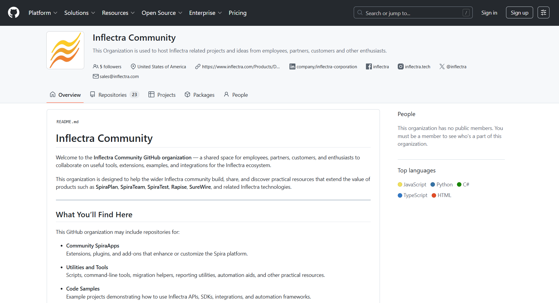Viewport: 559px width, 303px height.
Task: Focus the Search or jump to field
Action: (413, 13)
